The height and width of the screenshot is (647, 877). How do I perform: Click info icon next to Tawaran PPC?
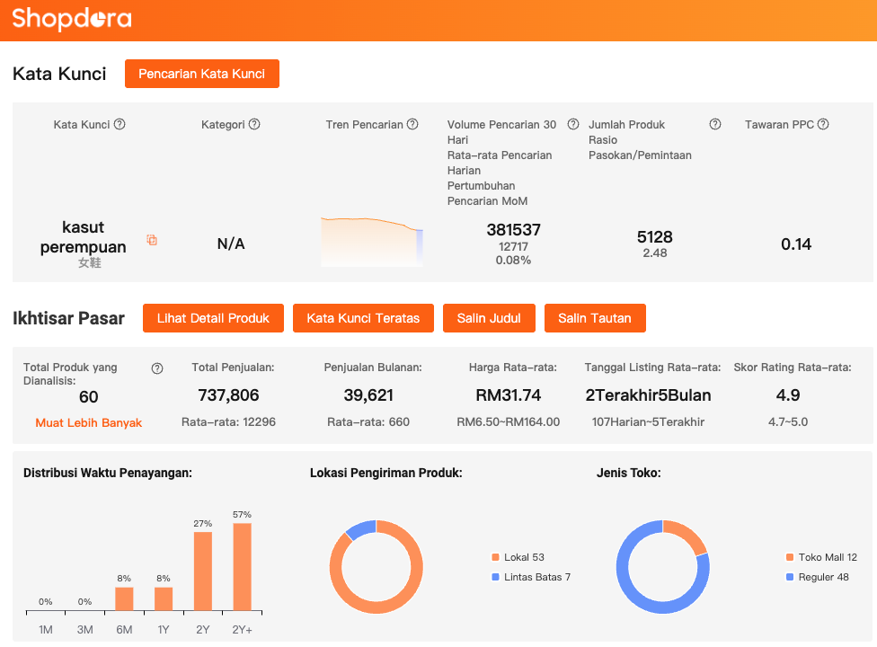(x=823, y=125)
